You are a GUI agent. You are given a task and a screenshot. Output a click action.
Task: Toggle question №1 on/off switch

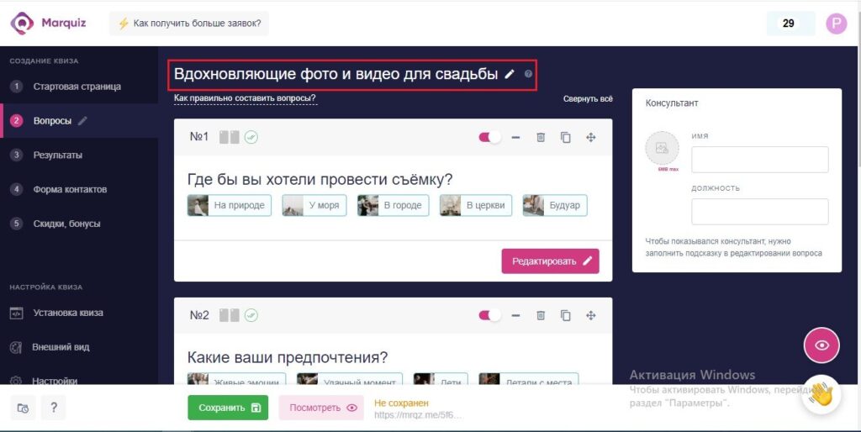click(x=490, y=137)
